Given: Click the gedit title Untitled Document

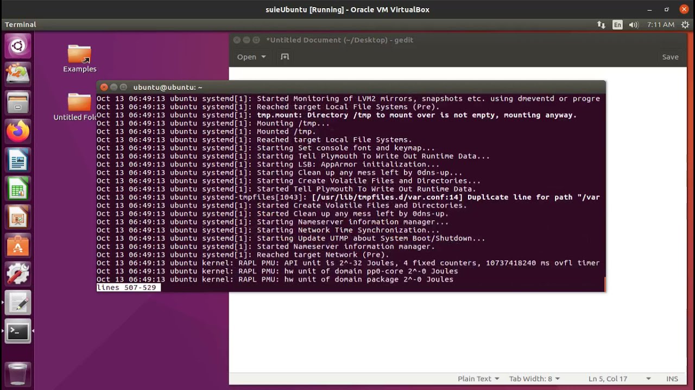Looking at the screenshot, I should [339, 40].
